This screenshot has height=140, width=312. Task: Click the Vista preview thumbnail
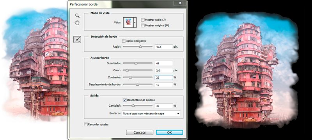click(x=128, y=22)
